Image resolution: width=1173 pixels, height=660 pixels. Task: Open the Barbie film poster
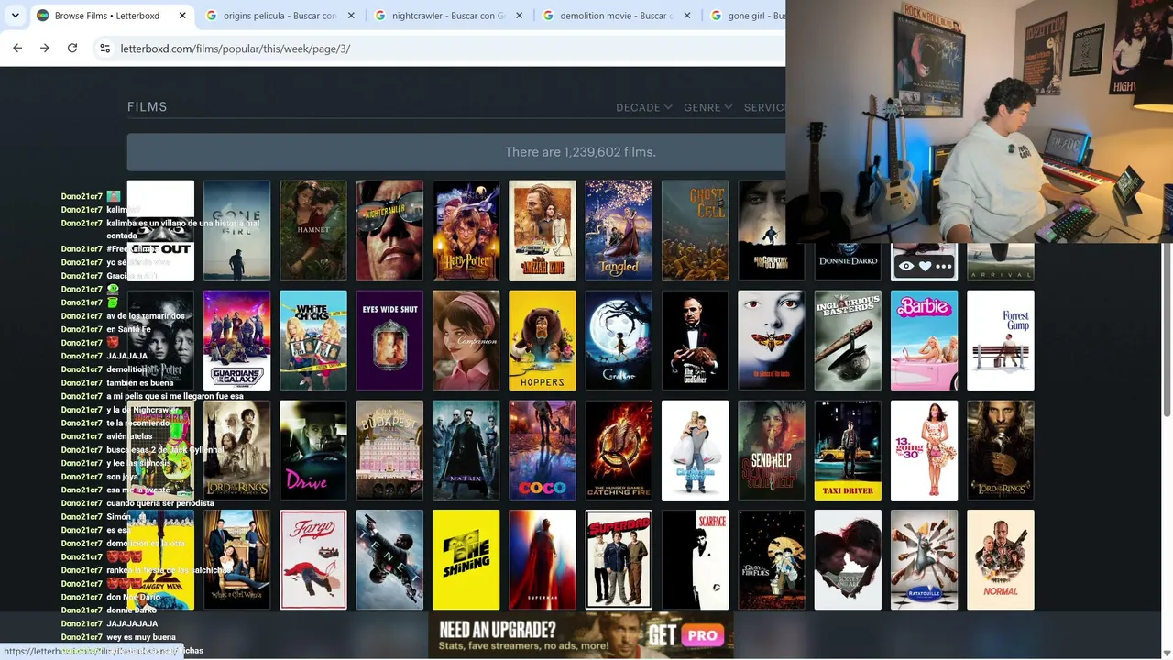(925, 340)
